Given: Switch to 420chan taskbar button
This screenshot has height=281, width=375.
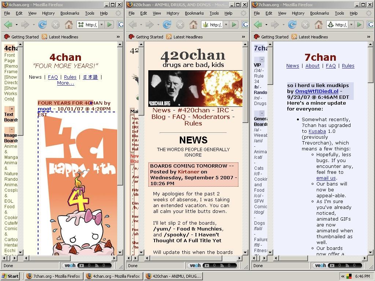Looking at the screenshot, I should [x=174, y=276].
